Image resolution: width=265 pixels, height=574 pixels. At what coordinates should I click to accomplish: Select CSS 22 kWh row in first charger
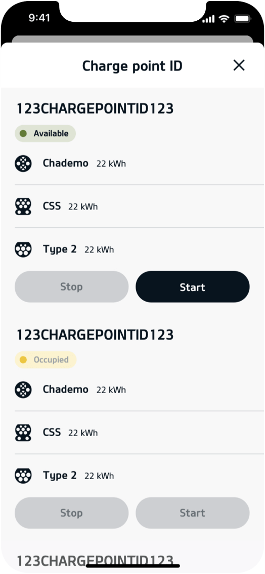pyautogui.click(x=132, y=206)
